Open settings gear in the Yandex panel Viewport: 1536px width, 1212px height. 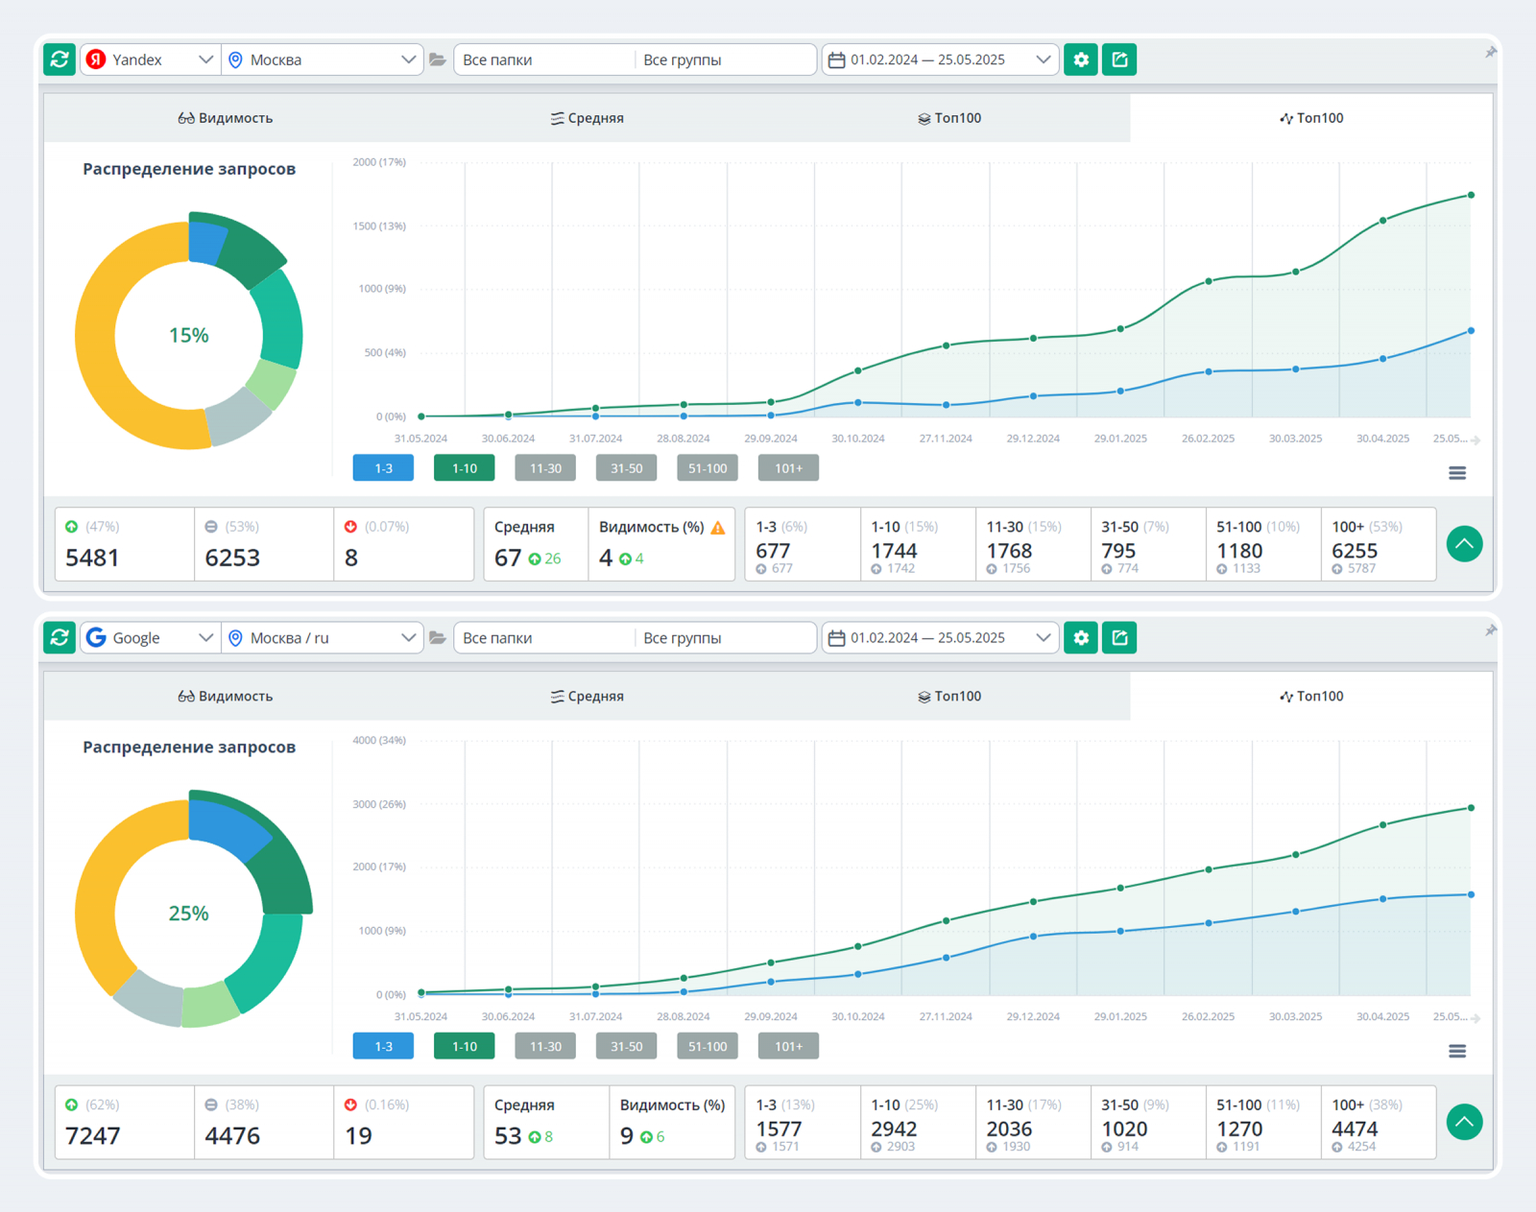[1081, 59]
